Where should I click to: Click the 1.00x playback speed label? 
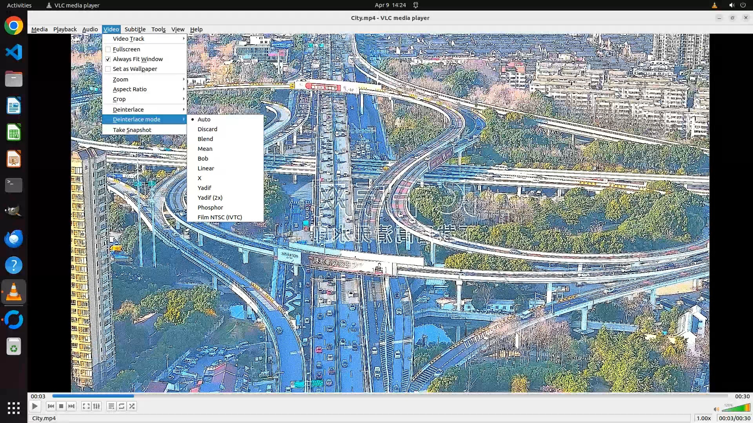(704, 418)
